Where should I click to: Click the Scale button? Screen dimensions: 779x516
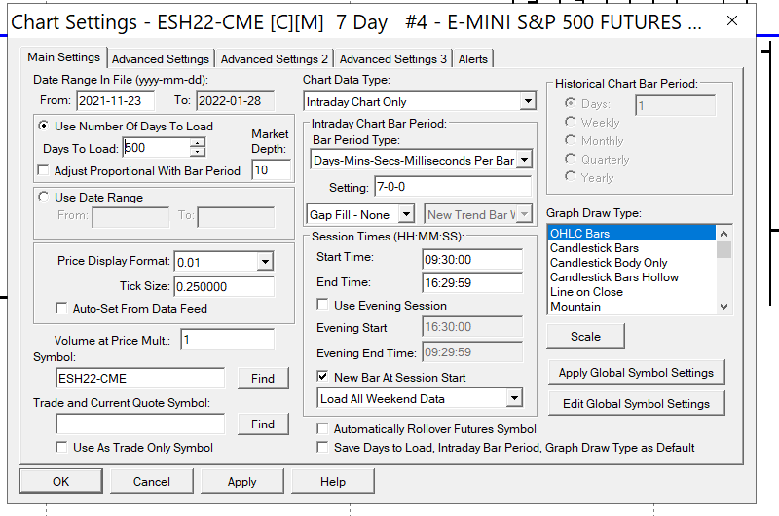(586, 336)
